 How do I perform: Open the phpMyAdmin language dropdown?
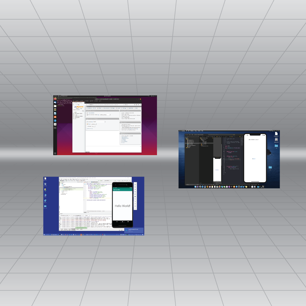(x=99, y=122)
